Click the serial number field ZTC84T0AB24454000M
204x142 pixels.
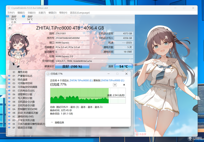pyautogui.click(x=72, y=38)
